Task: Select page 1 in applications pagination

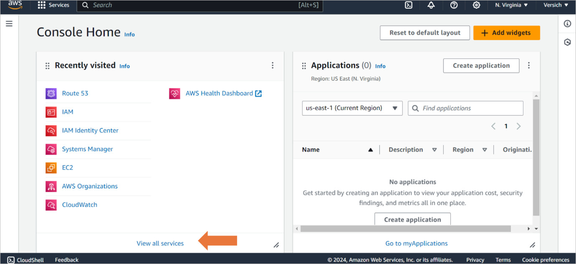Action: [x=506, y=126]
